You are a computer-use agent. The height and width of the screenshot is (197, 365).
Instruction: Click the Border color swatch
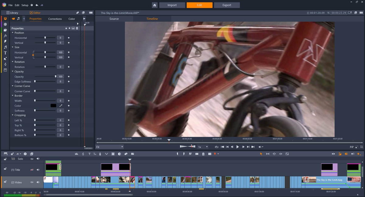point(53,106)
